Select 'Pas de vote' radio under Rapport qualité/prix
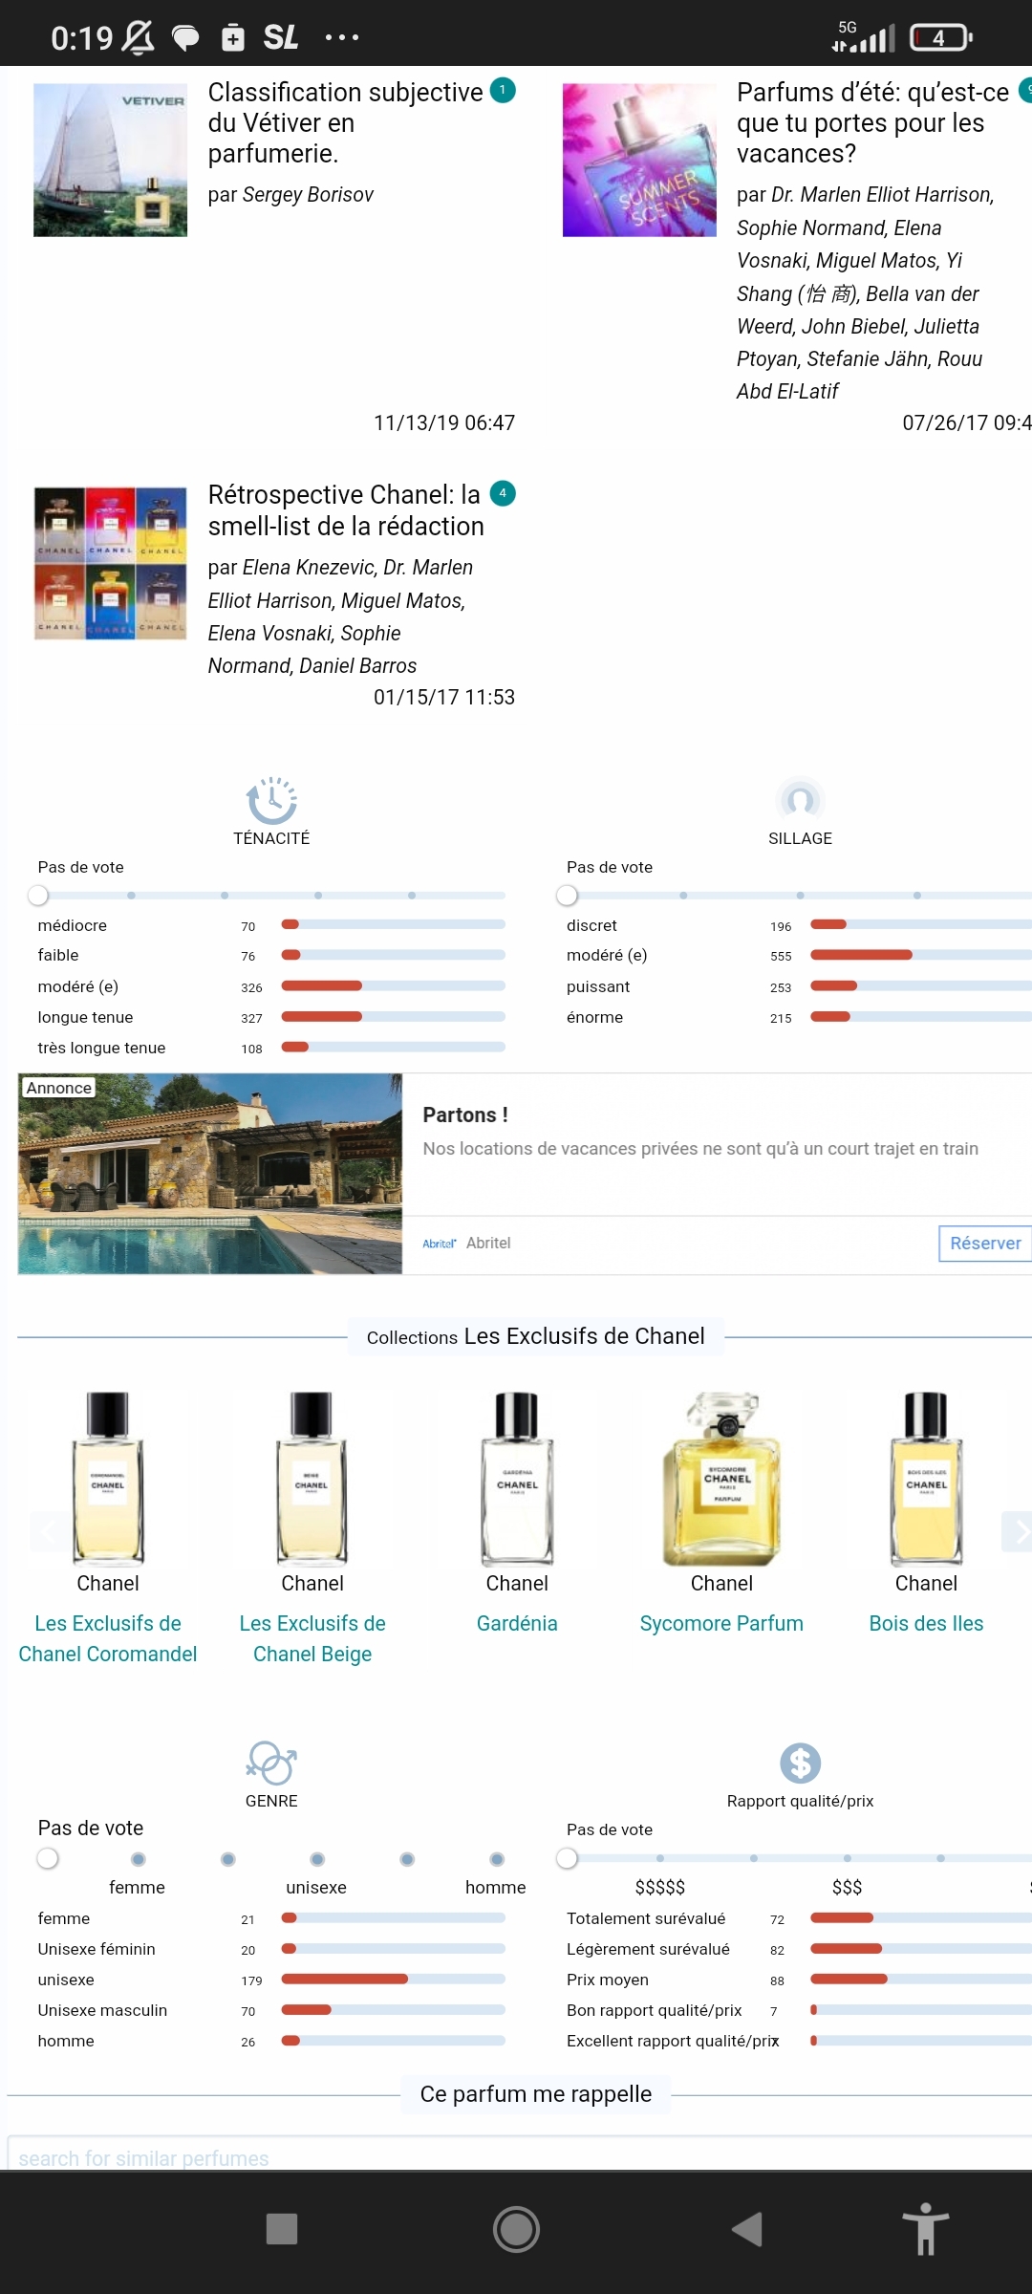Screen dimensions: 1032x2294 (567, 1858)
